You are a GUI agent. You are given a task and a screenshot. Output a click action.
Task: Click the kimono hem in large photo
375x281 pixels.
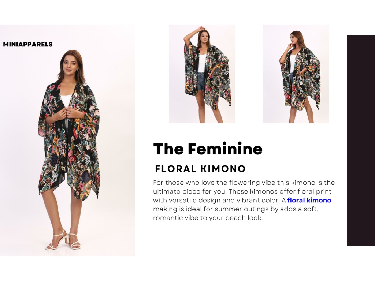(x=69, y=189)
